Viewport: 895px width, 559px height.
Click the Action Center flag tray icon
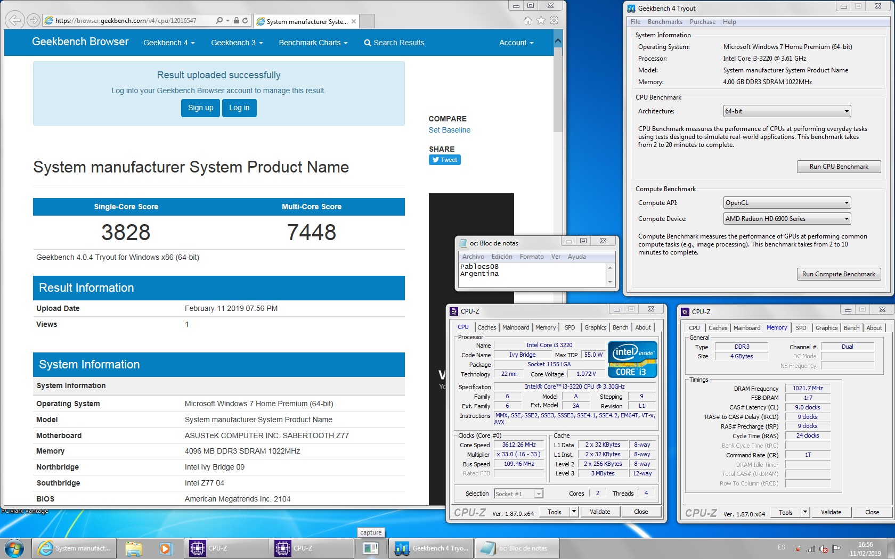click(x=836, y=549)
